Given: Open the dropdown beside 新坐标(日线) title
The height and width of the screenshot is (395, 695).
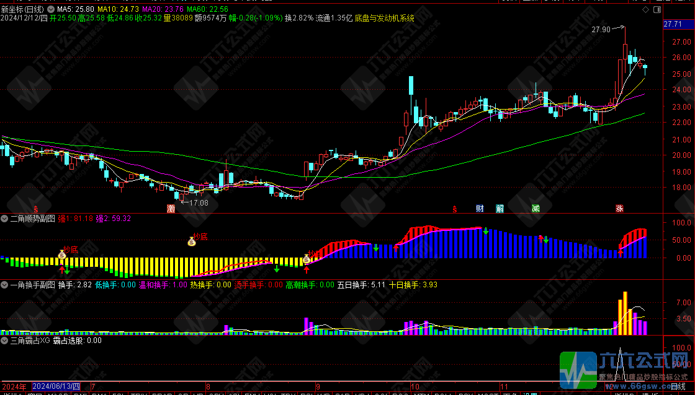Looking at the screenshot, I should click(x=51, y=10).
